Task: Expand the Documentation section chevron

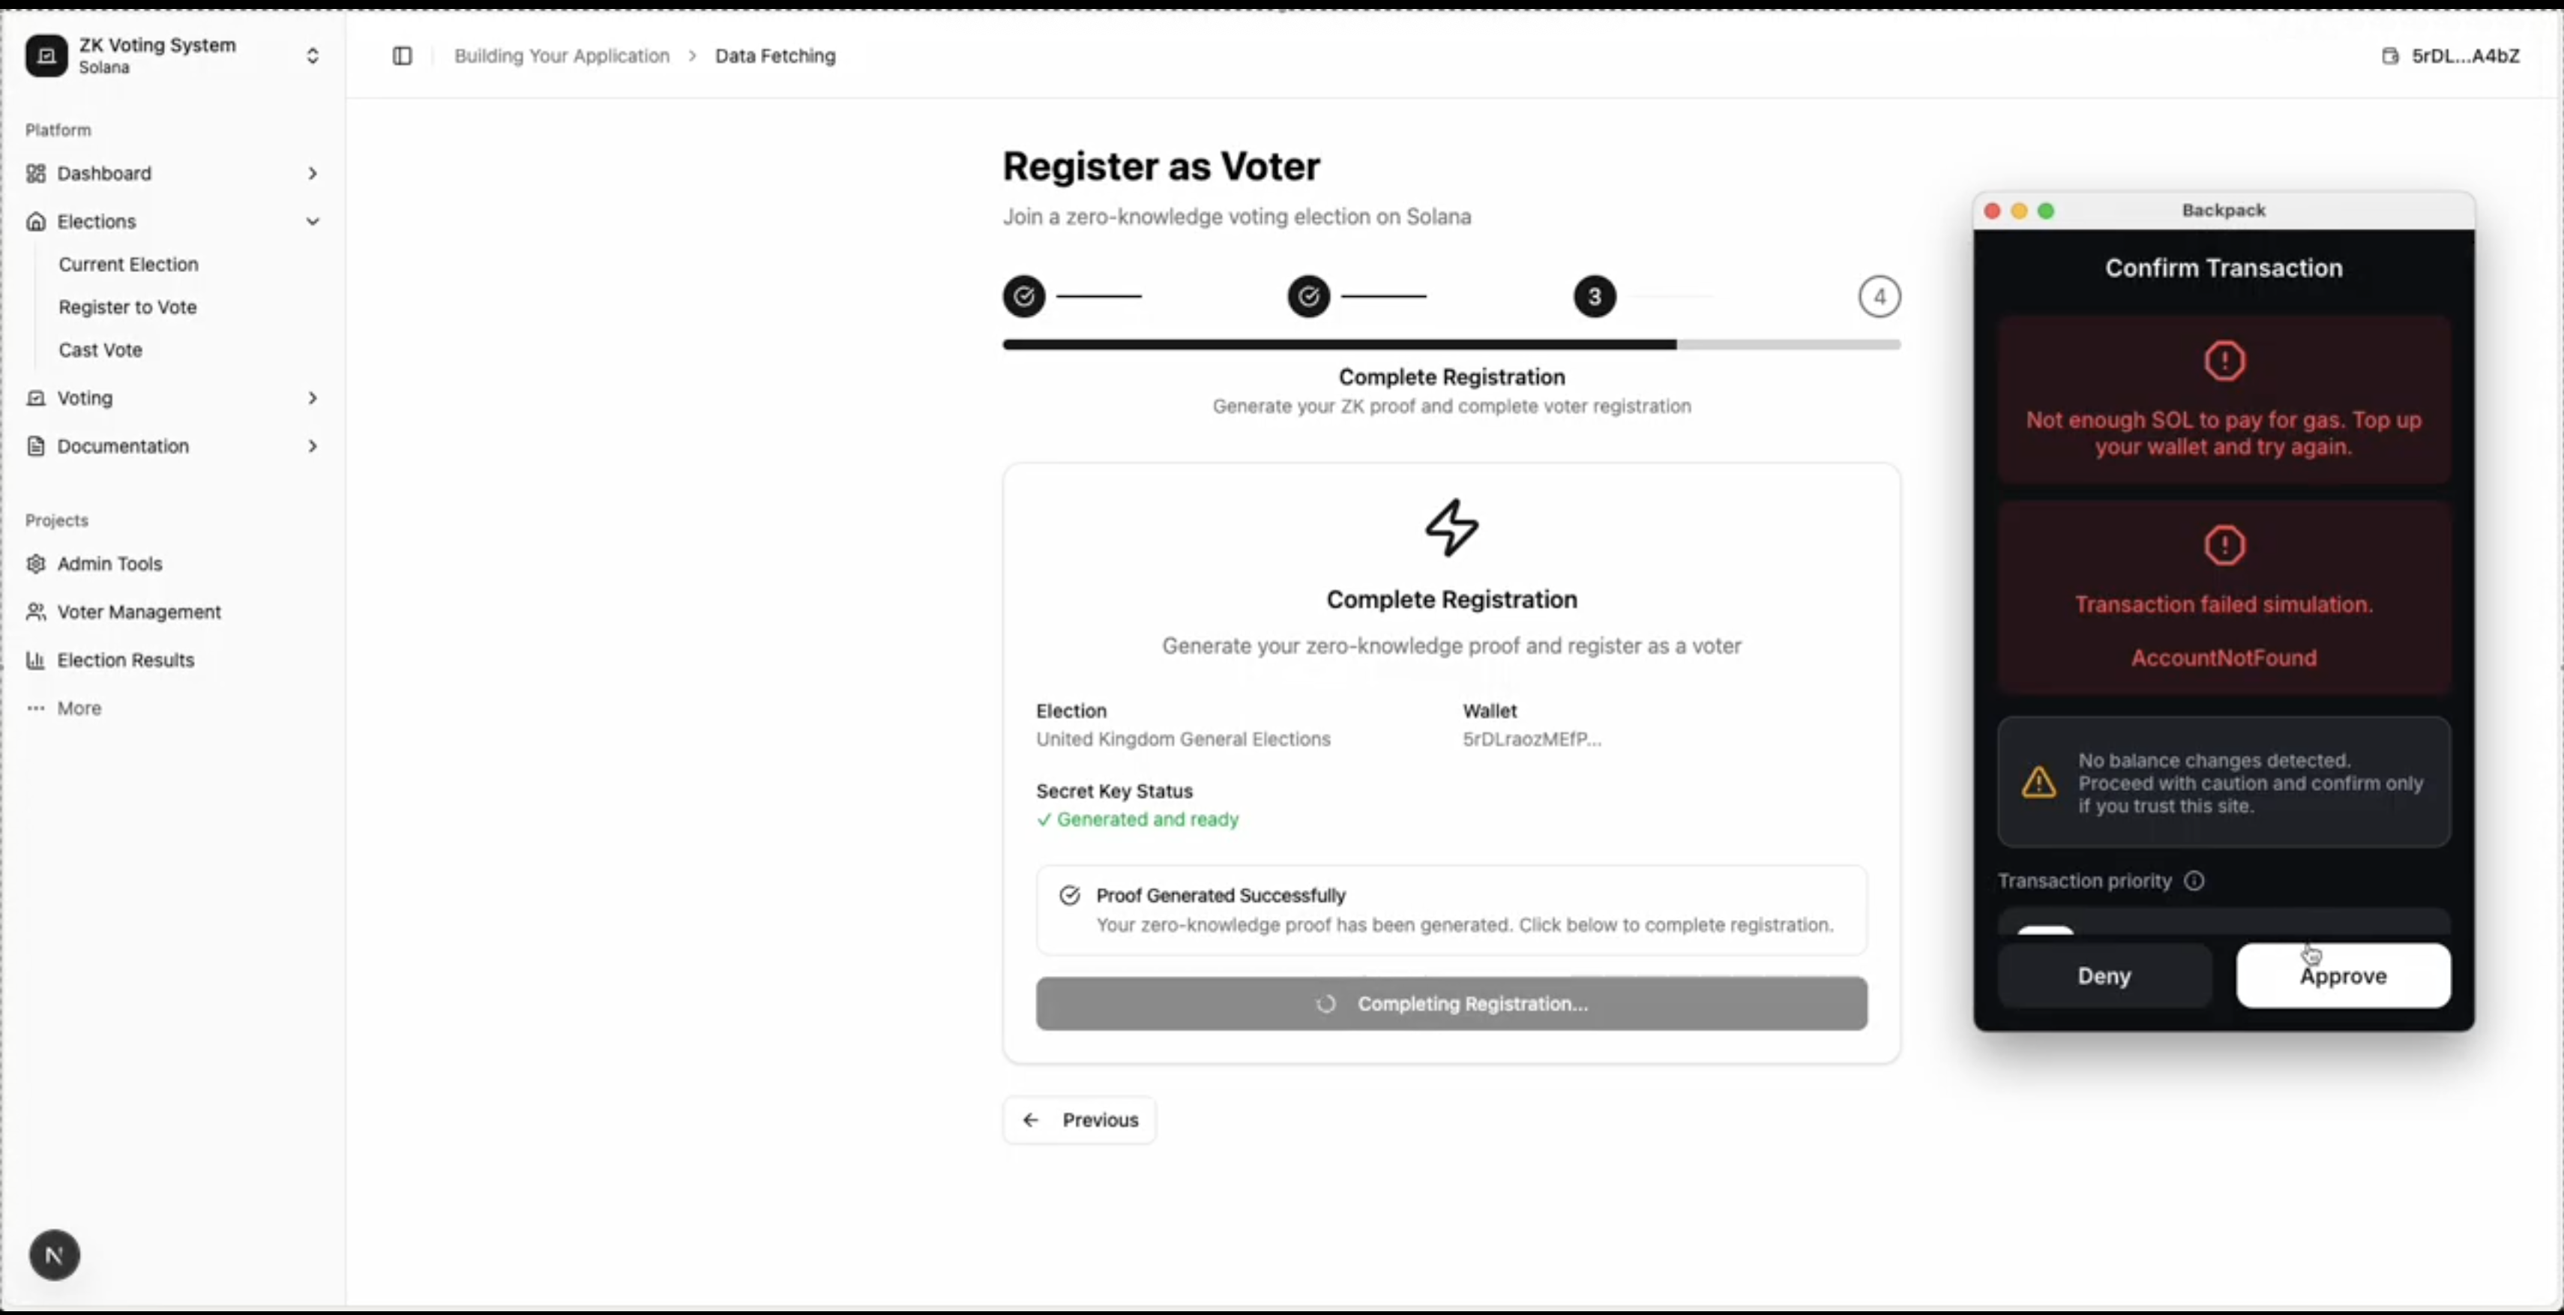Action: coord(313,446)
